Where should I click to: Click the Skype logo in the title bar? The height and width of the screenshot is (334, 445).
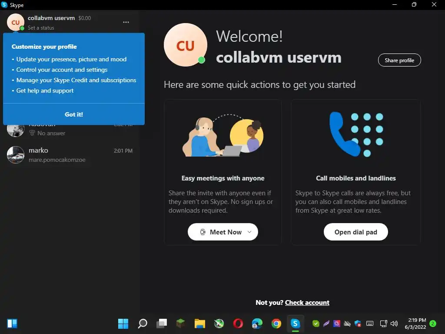pos(4,5)
